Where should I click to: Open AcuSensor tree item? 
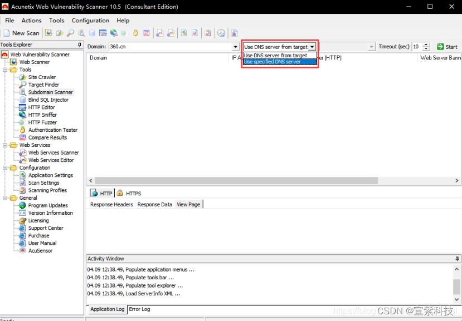tap(40, 251)
